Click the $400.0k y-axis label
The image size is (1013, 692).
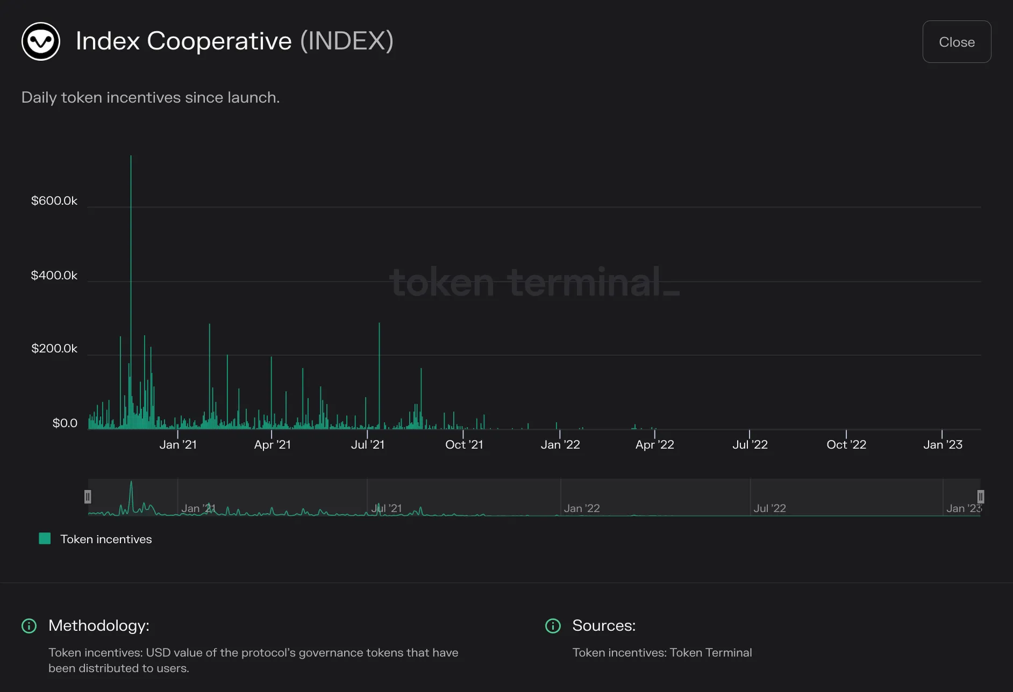pyautogui.click(x=54, y=275)
